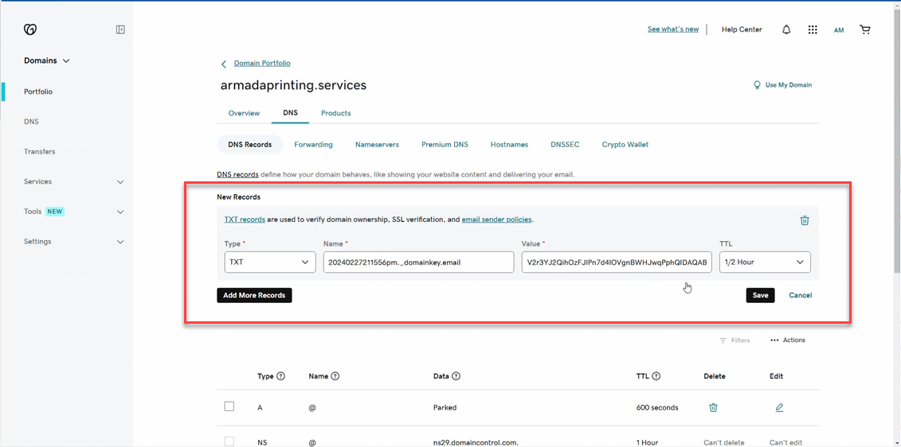This screenshot has width=901, height=447.
Task: Switch to the Products tab
Action: click(x=336, y=113)
